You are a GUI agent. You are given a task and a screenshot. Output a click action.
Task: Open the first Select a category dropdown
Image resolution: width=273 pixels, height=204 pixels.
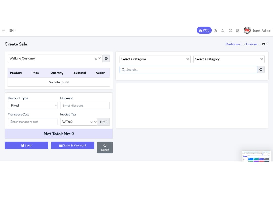click(x=155, y=59)
